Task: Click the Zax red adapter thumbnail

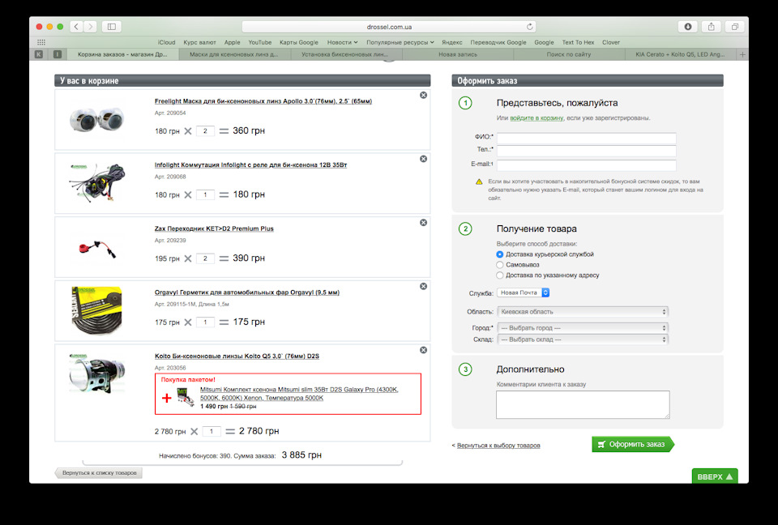Action: tap(96, 248)
